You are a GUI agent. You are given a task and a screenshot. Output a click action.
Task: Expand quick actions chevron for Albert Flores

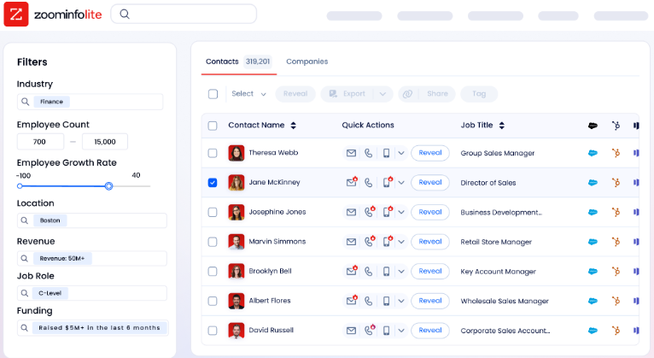tap(401, 302)
